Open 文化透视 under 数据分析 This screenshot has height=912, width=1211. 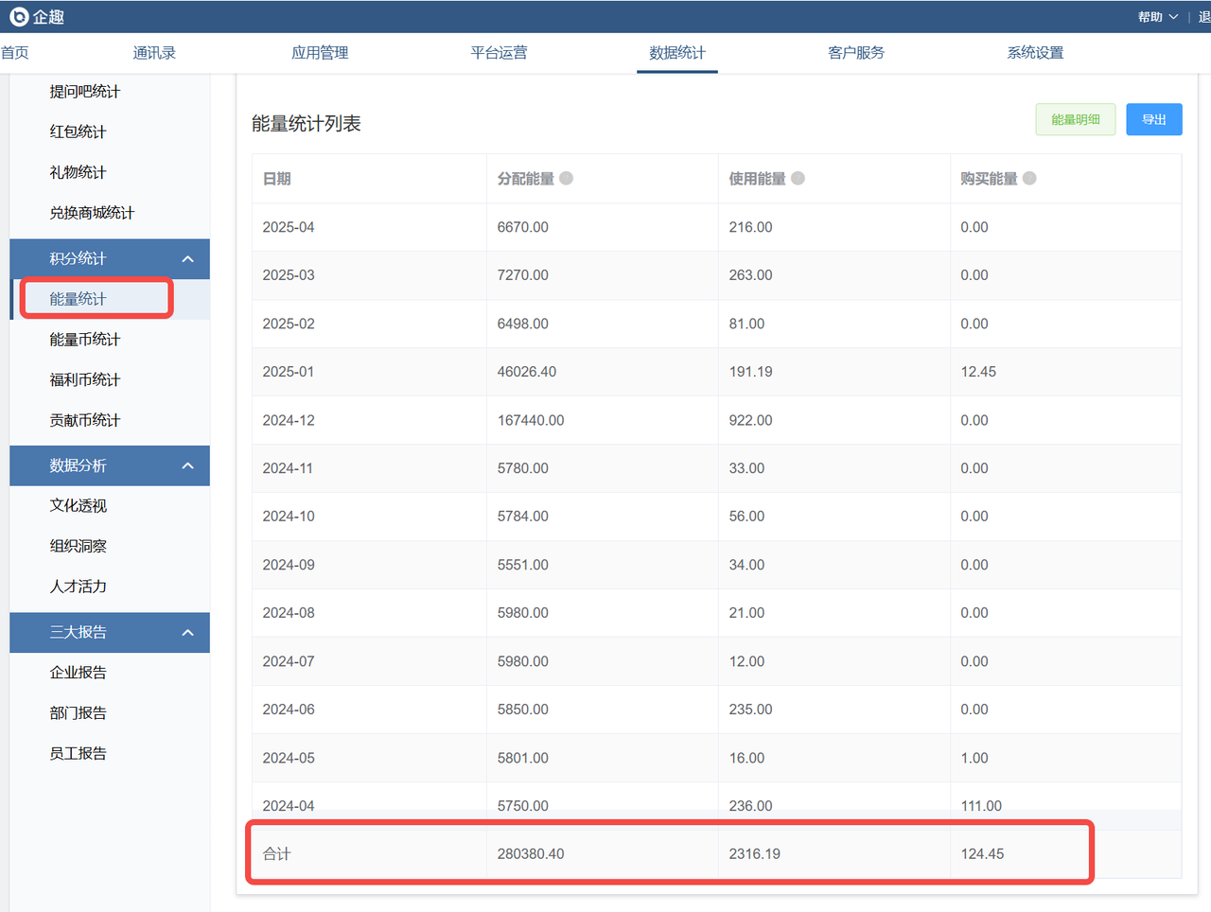click(79, 506)
